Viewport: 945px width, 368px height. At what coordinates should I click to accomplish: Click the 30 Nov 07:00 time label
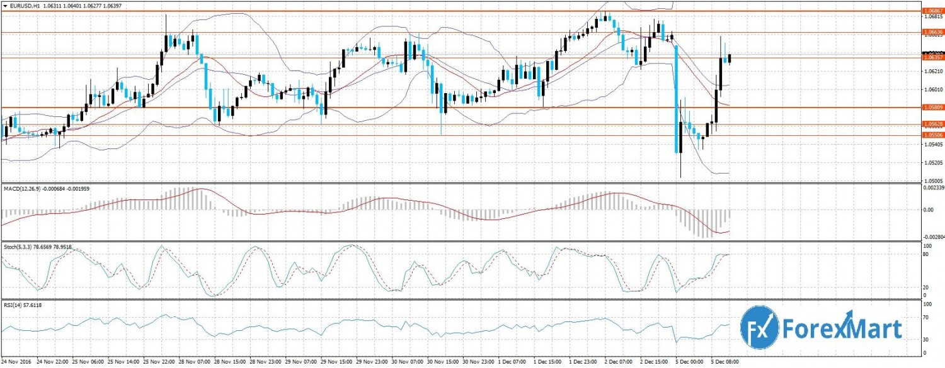tap(407, 362)
